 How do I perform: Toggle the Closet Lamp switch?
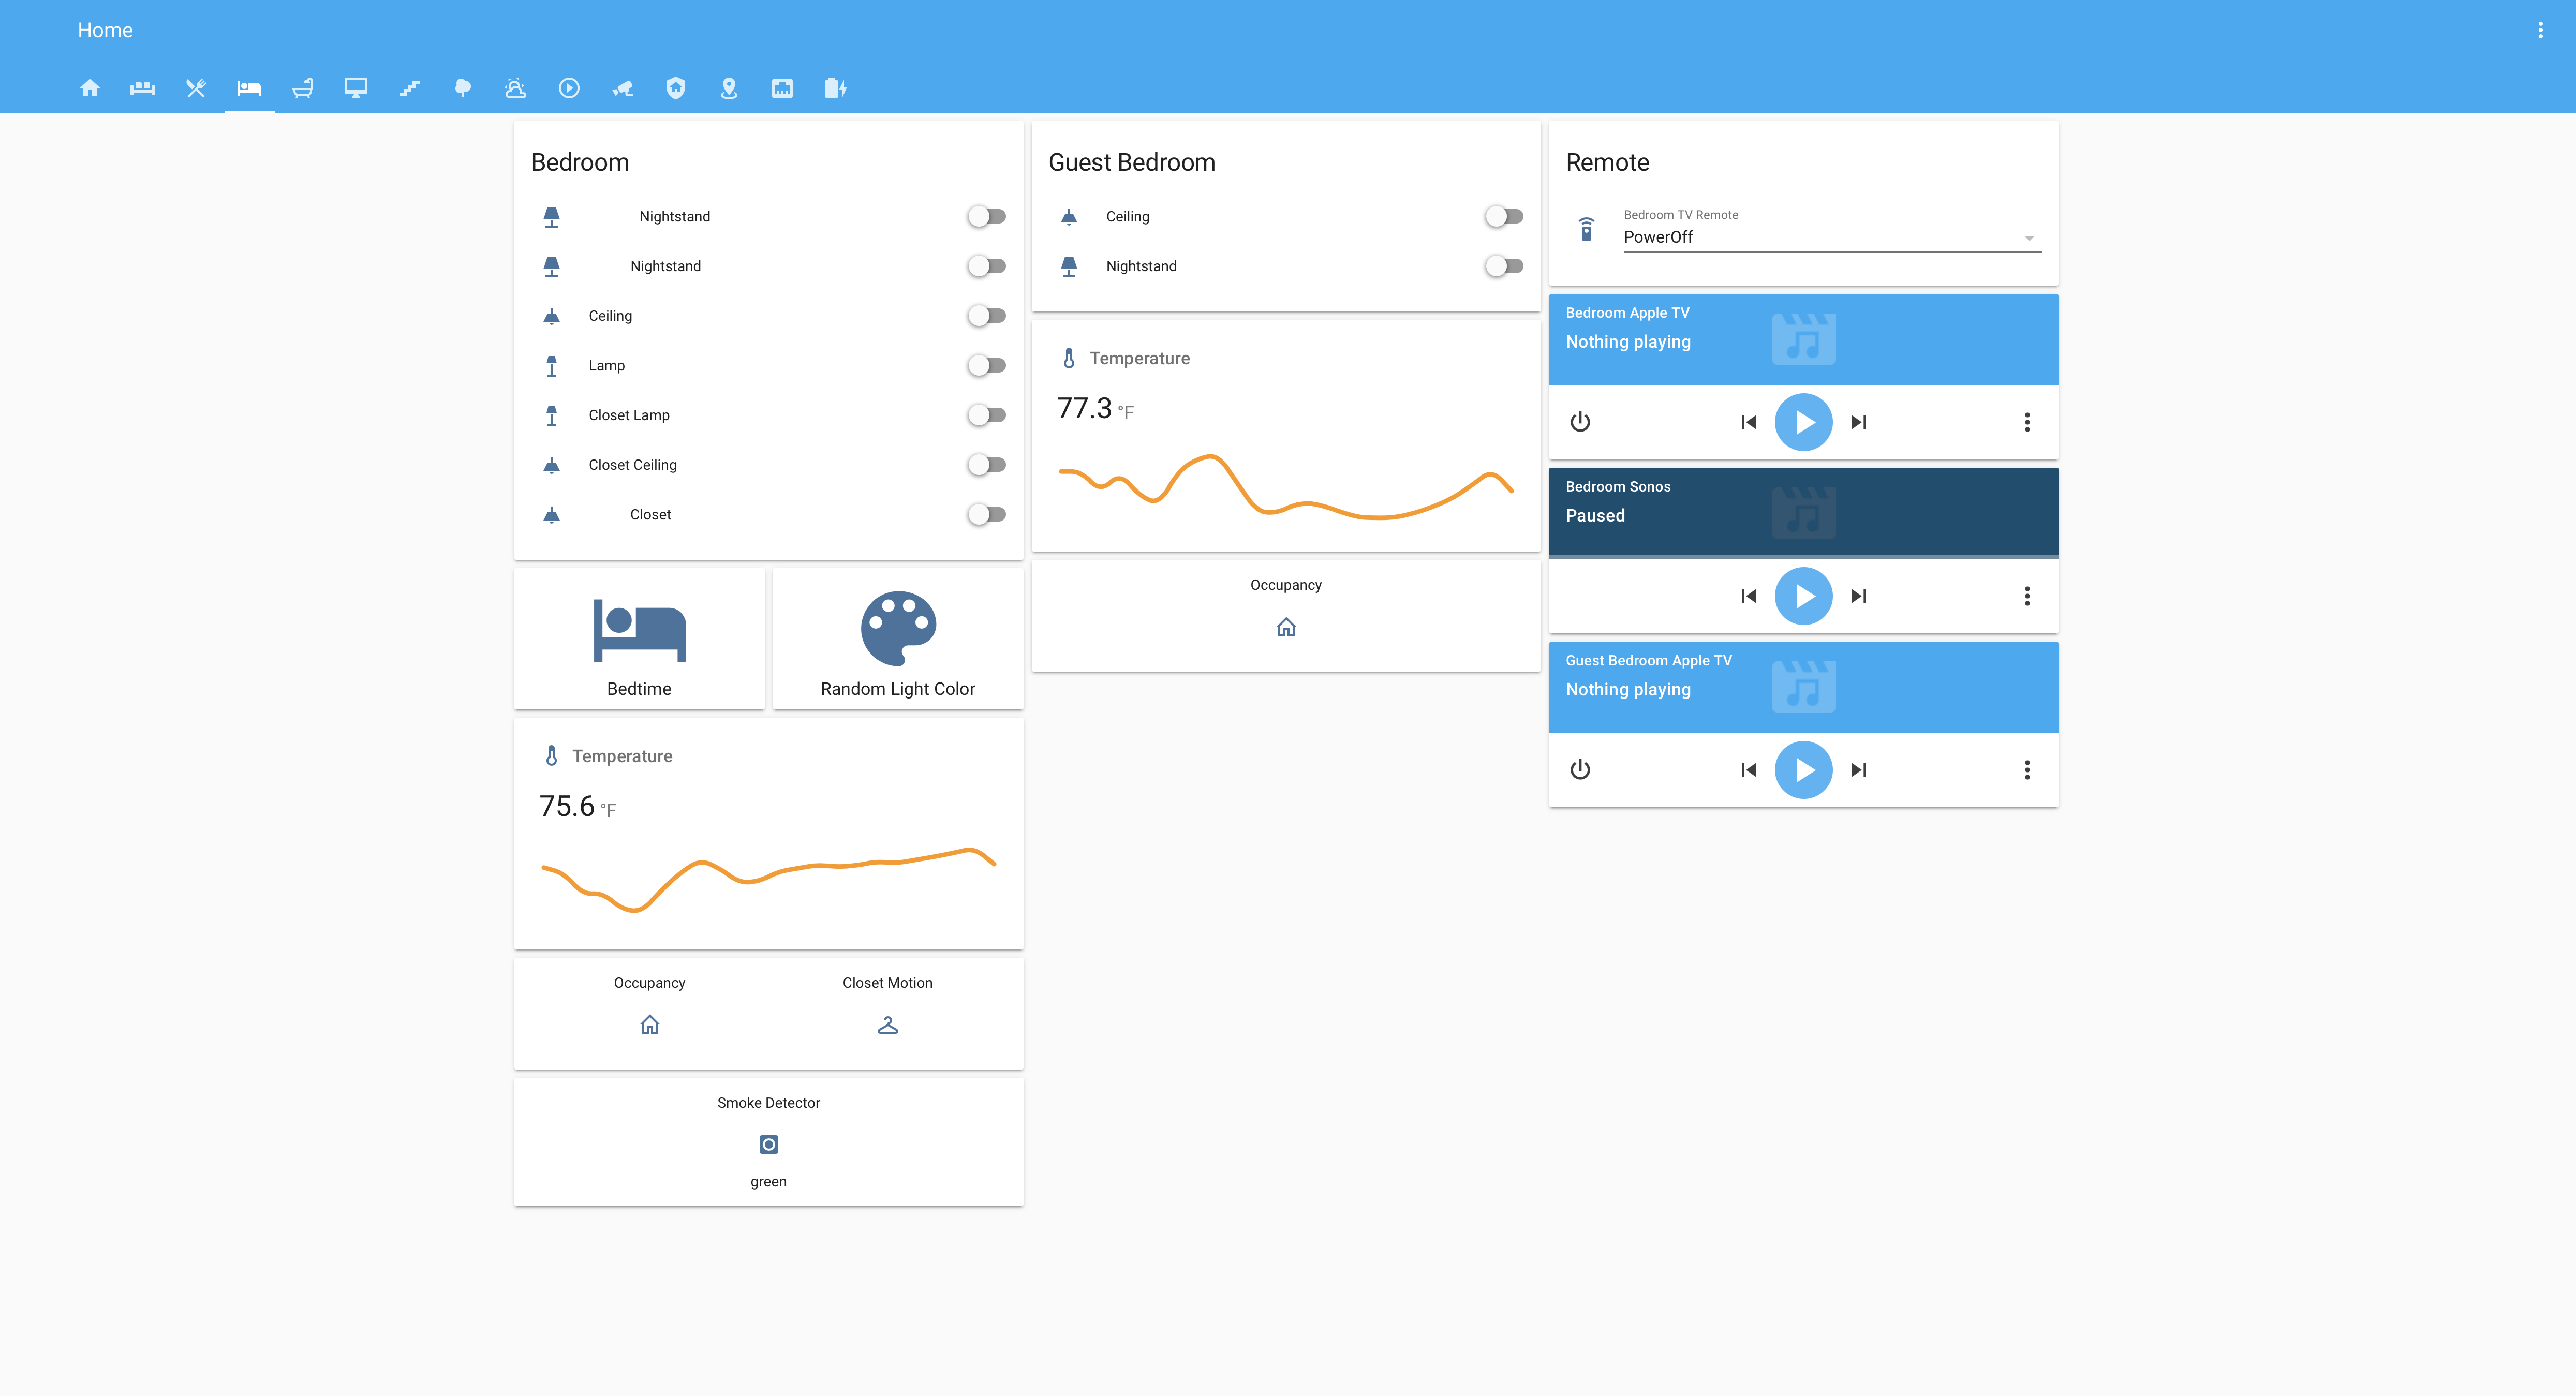(986, 415)
